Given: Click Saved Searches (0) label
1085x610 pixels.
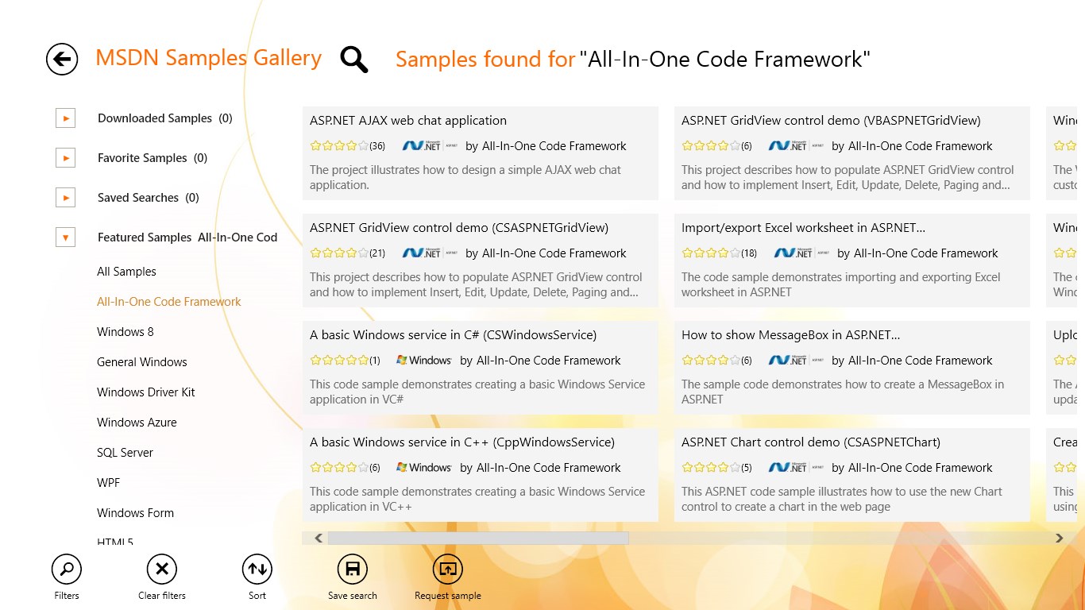Looking at the screenshot, I should [149, 198].
